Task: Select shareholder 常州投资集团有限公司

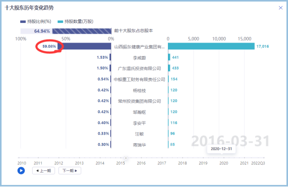Action: pyautogui.click(x=139, y=101)
